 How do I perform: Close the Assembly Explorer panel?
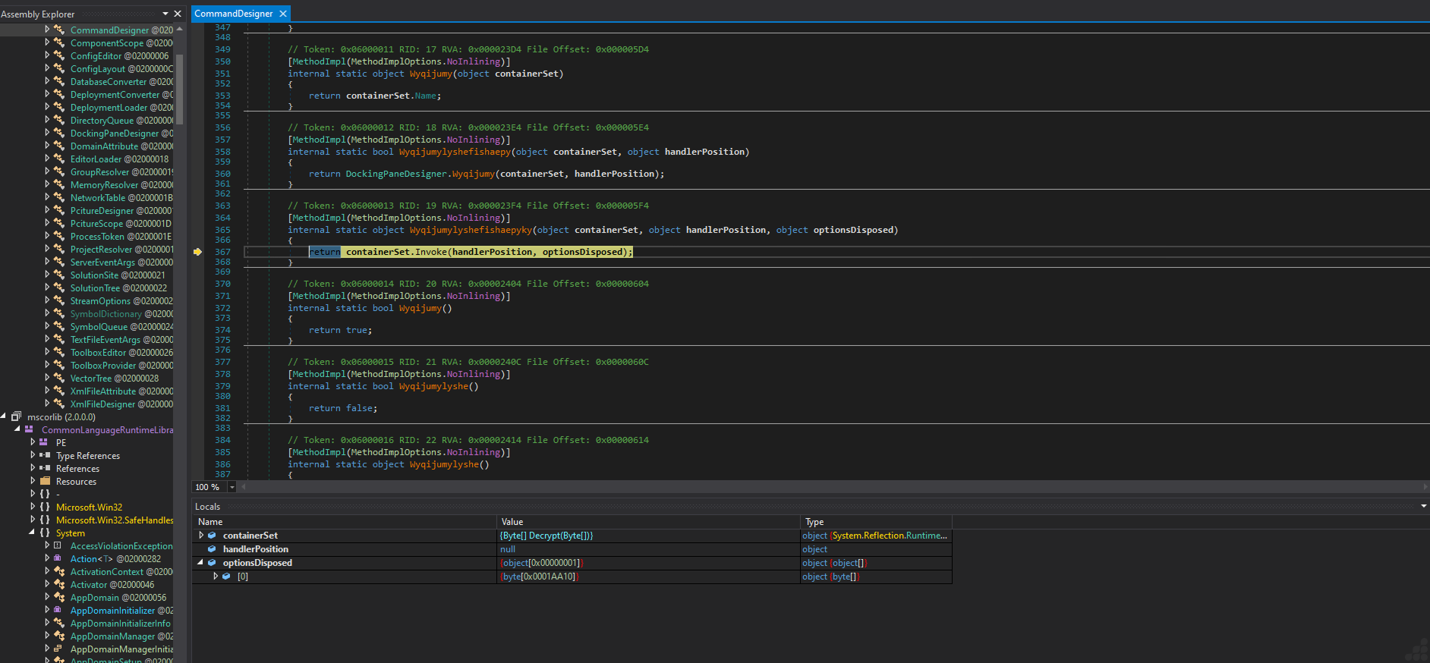[178, 14]
